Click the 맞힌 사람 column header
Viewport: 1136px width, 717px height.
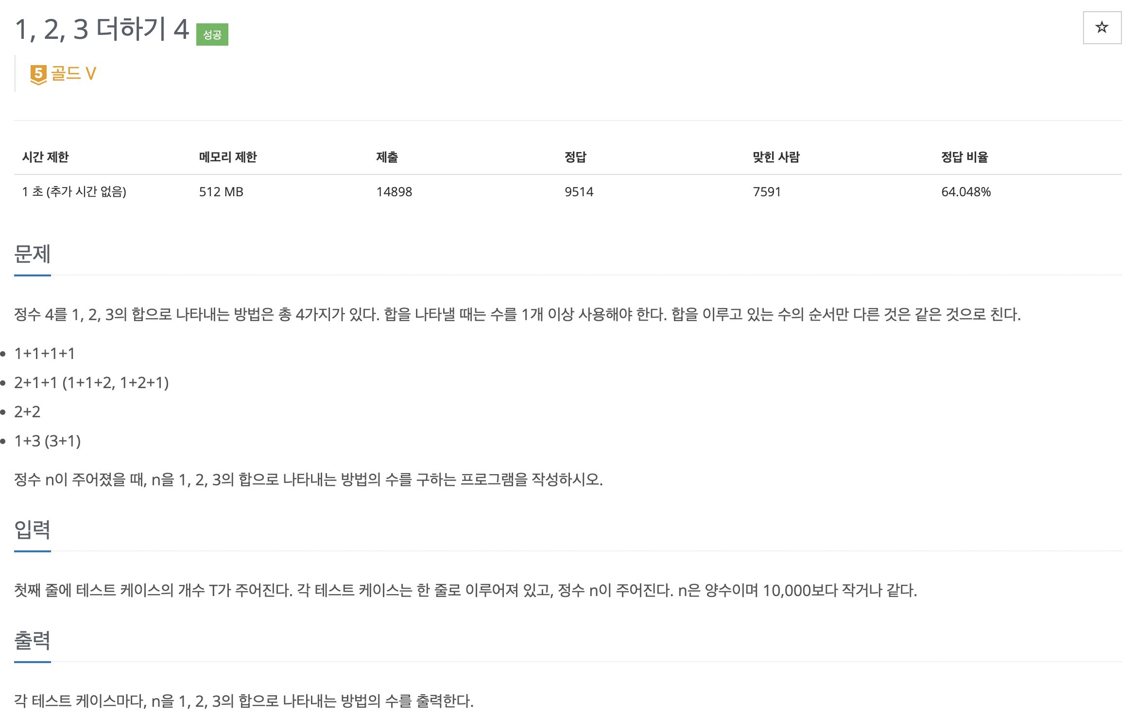pos(776,157)
